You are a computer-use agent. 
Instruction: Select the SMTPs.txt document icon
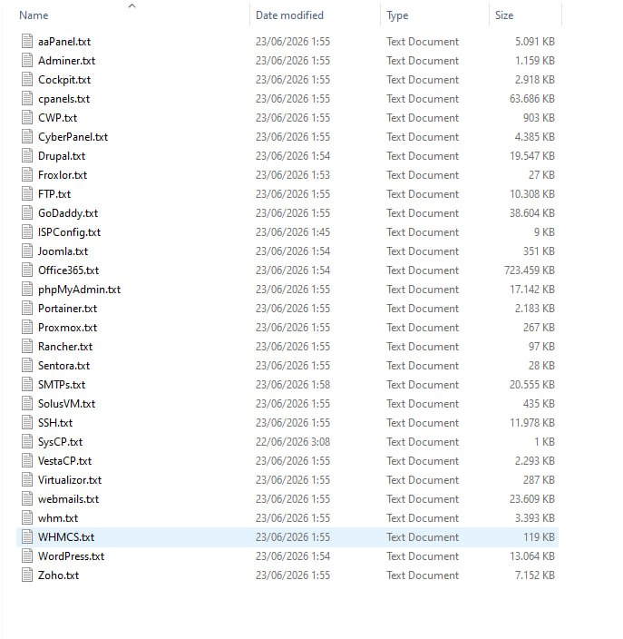(27, 384)
